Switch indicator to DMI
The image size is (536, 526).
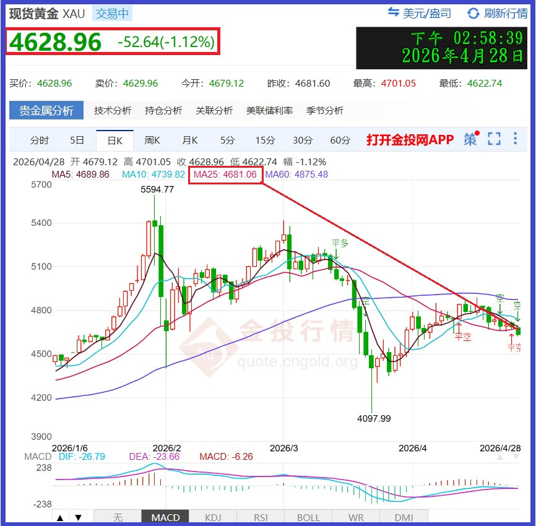404,518
